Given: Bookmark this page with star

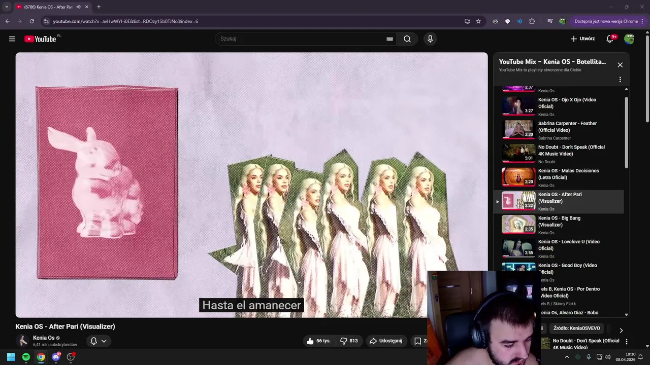Looking at the screenshot, I should [478, 21].
